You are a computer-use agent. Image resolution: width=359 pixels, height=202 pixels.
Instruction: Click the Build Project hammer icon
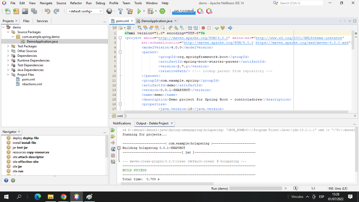coord(120,11)
